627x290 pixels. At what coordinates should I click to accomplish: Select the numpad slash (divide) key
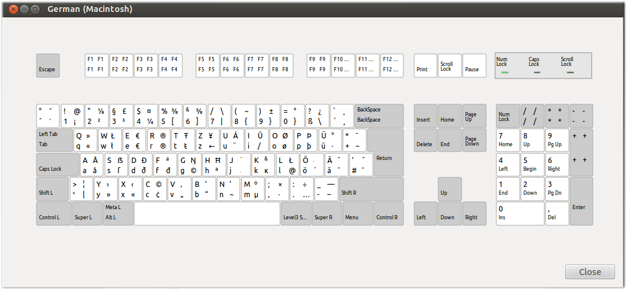point(533,116)
